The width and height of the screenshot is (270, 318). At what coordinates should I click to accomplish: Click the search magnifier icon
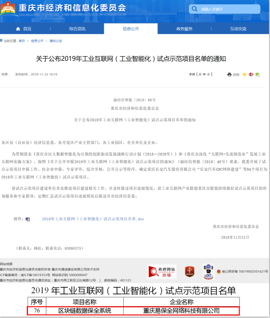(194, 9)
